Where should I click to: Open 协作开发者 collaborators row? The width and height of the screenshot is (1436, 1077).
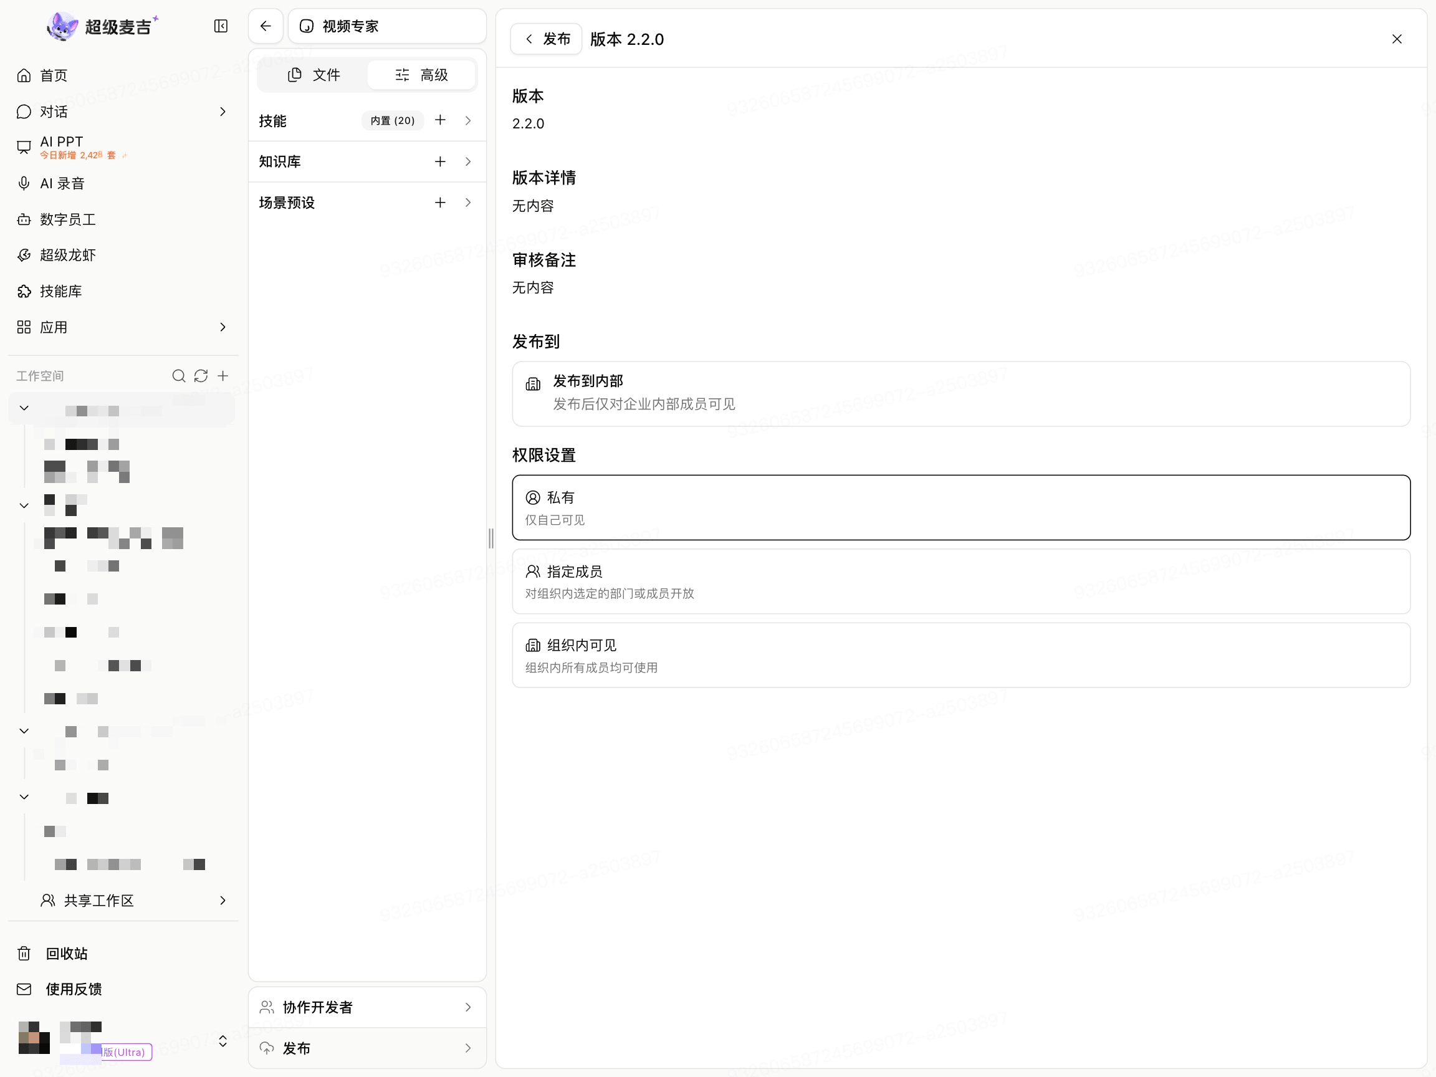pos(368,1008)
